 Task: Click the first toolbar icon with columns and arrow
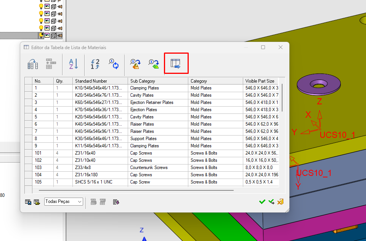tap(33, 64)
